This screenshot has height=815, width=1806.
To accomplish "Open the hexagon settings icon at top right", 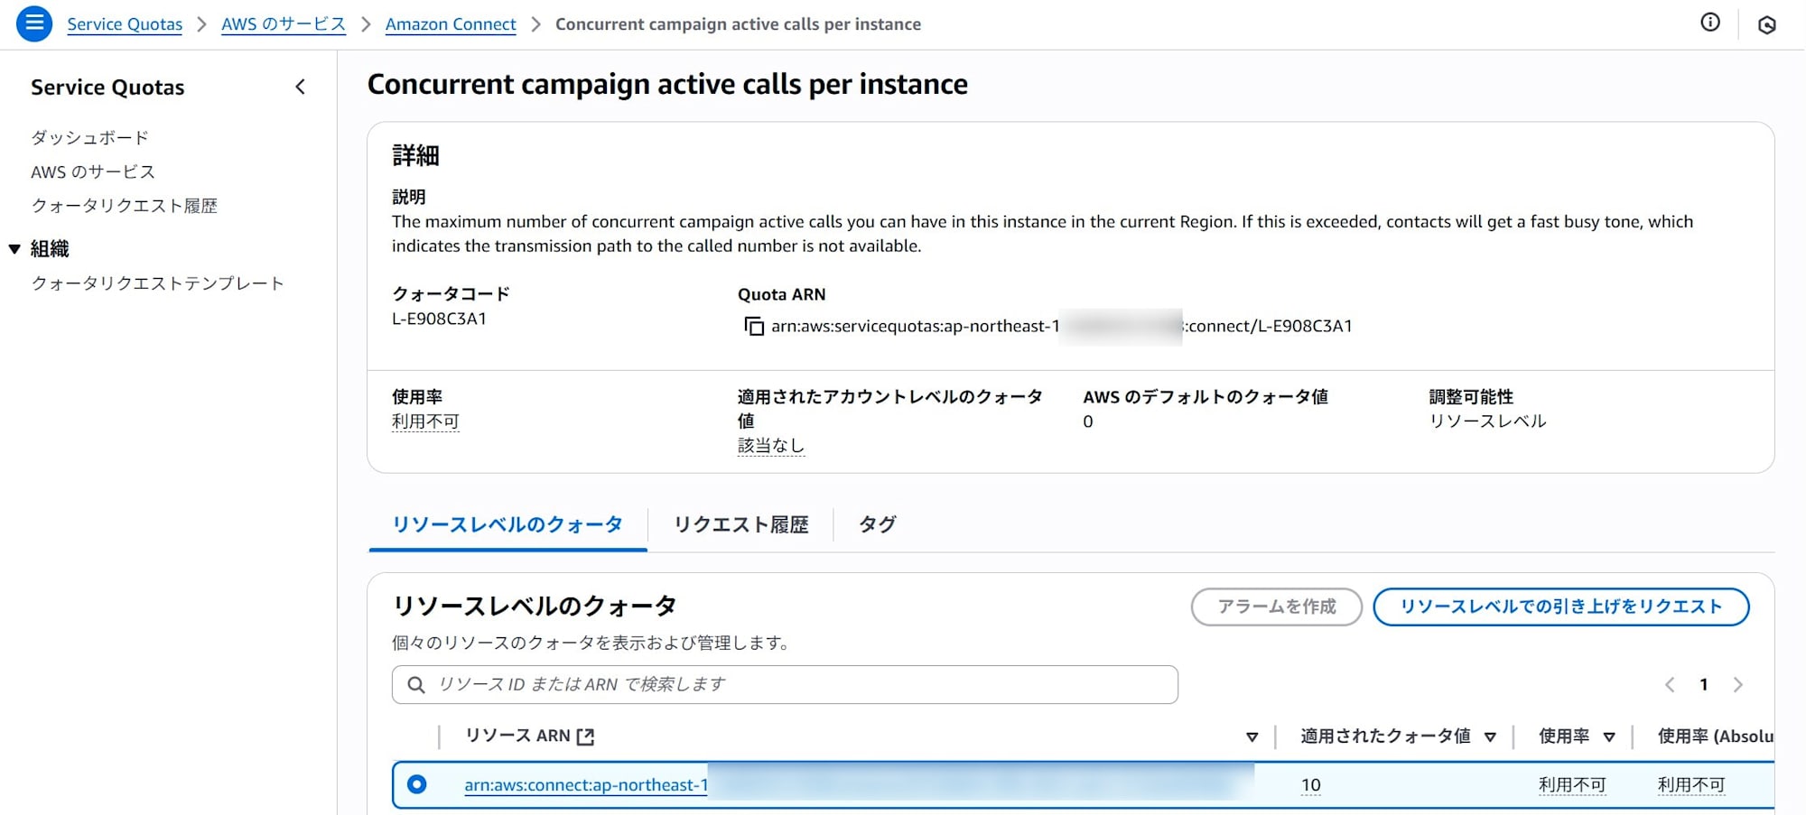I will coord(1767,24).
